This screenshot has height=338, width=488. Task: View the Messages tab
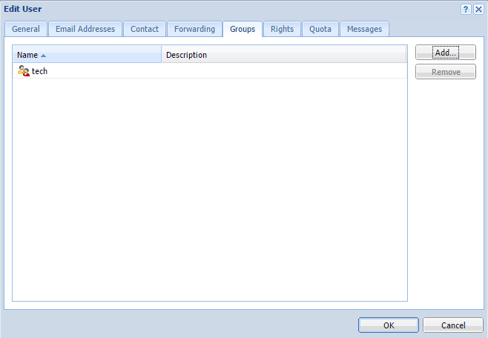pyautogui.click(x=364, y=29)
